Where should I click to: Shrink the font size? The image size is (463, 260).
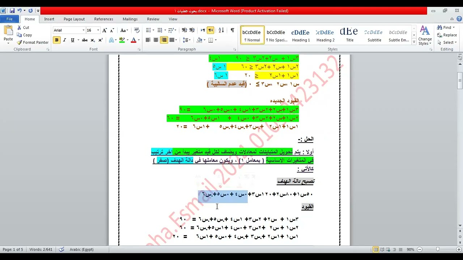click(x=112, y=30)
